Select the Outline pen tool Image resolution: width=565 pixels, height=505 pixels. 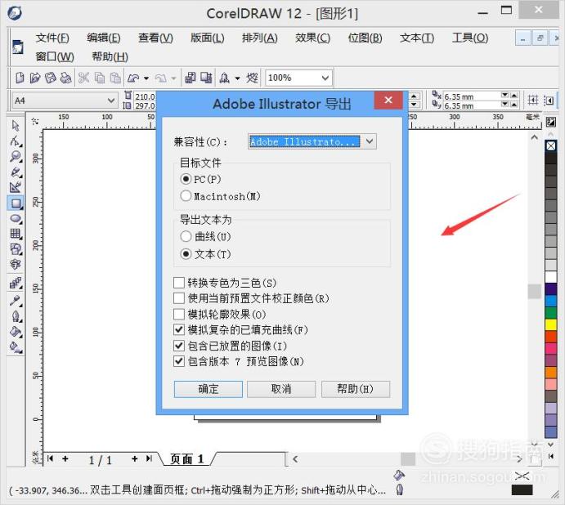(16, 316)
